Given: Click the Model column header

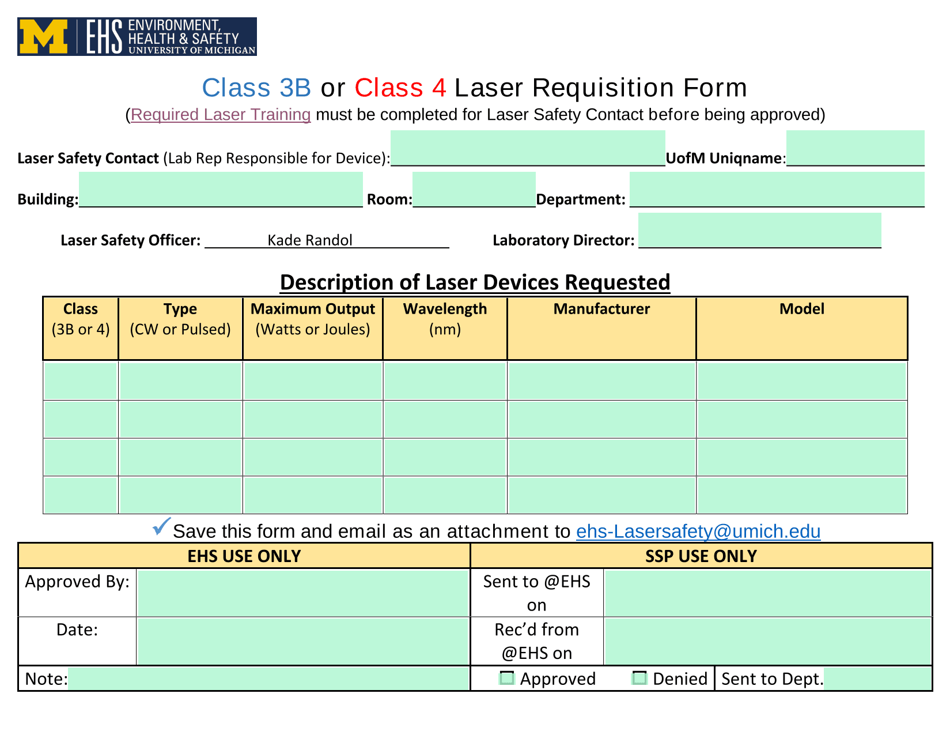Looking at the screenshot, I should (x=802, y=329).
